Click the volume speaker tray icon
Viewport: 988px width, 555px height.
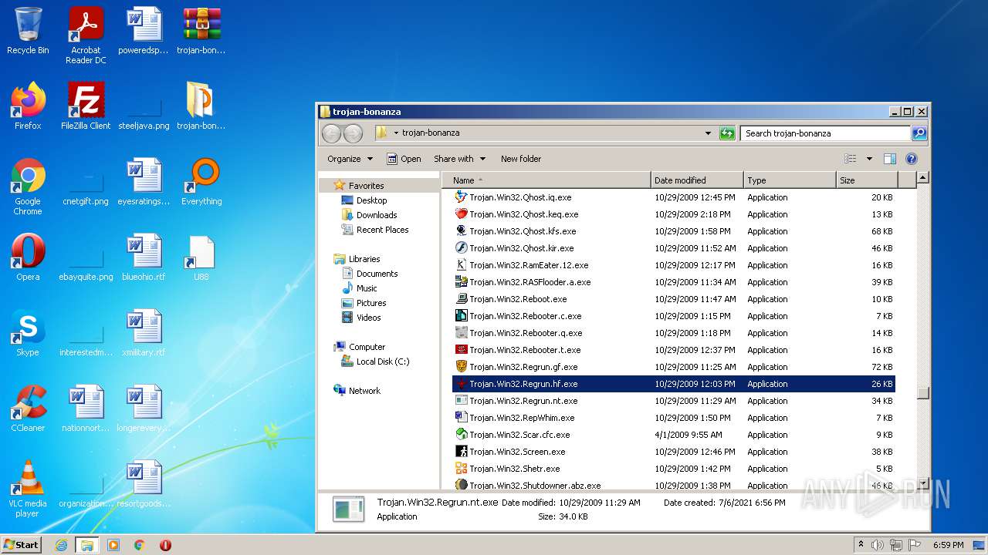point(877,545)
